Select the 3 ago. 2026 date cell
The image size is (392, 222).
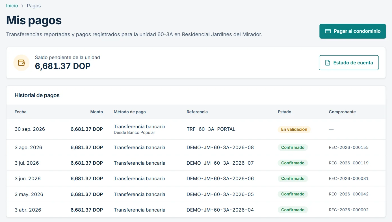click(x=28, y=147)
